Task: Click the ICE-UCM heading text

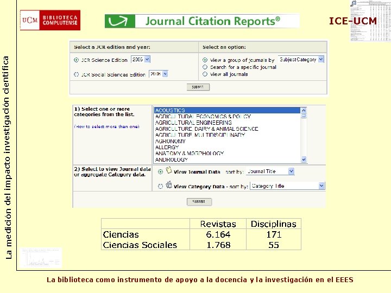Action: 352,21
